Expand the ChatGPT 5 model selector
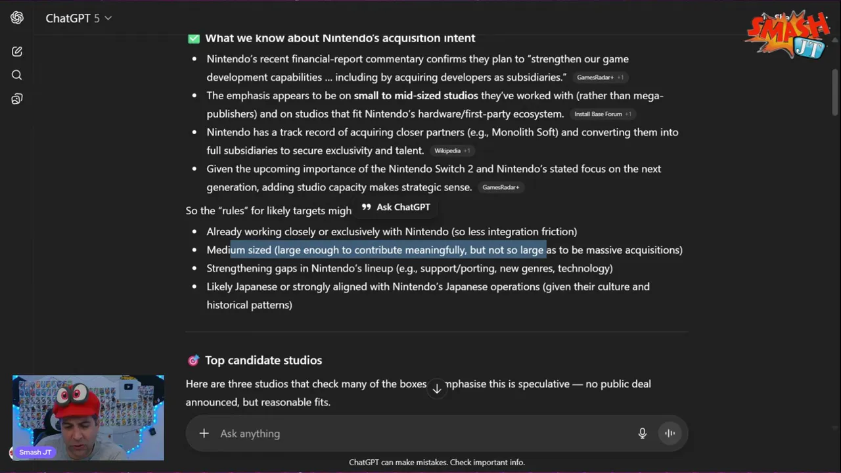This screenshot has width=841, height=473. point(78,18)
